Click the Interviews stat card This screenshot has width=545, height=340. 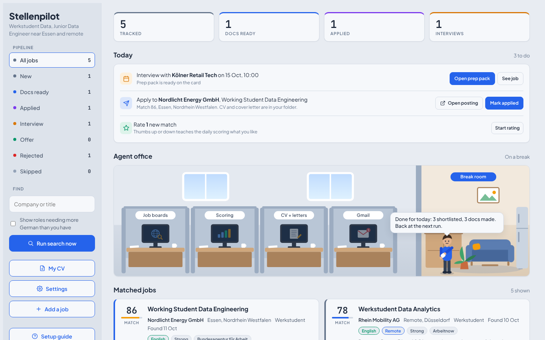480,27
